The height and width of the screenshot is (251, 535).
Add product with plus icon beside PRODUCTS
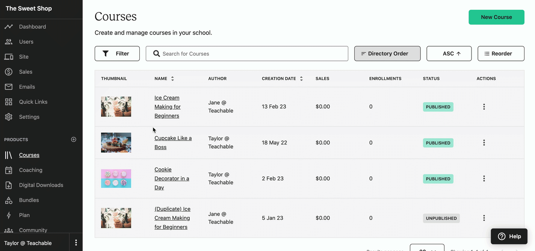[x=74, y=139]
